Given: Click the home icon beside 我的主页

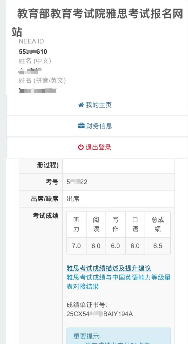Looking at the screenshot, I should (x=81, y=105).
